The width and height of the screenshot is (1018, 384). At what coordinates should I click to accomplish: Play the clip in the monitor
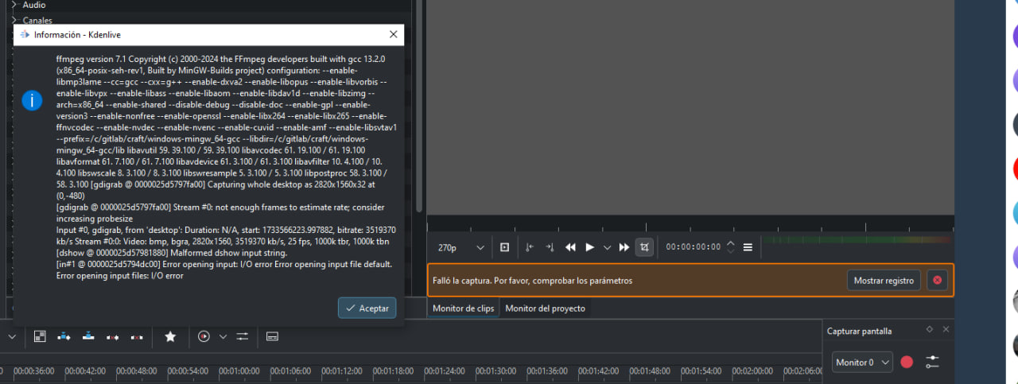589,247
